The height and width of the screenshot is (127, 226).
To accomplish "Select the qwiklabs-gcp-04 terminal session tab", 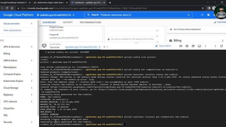I will point(81,47).
